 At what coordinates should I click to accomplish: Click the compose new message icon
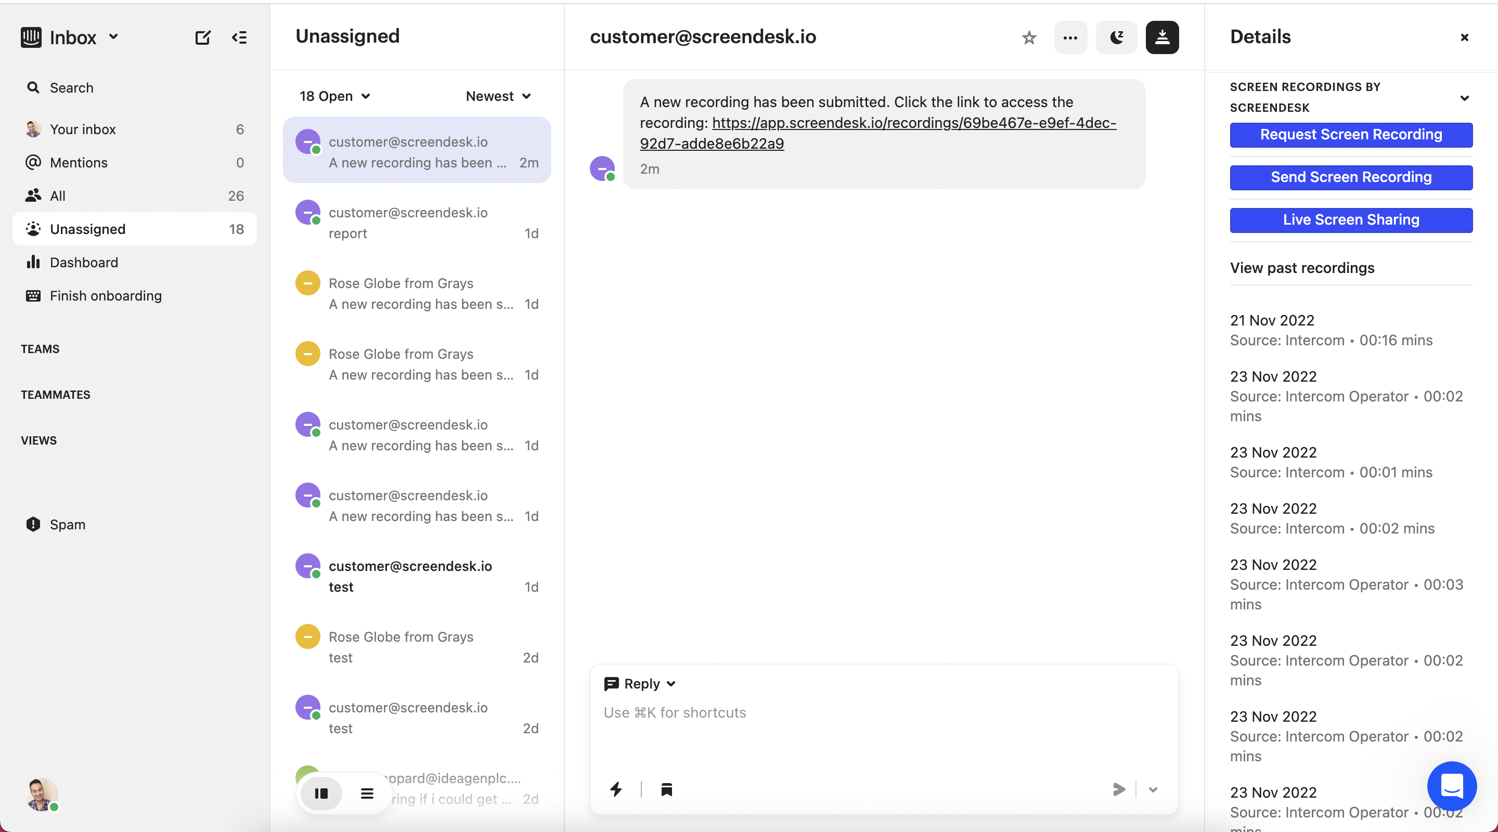coord(202,38)
